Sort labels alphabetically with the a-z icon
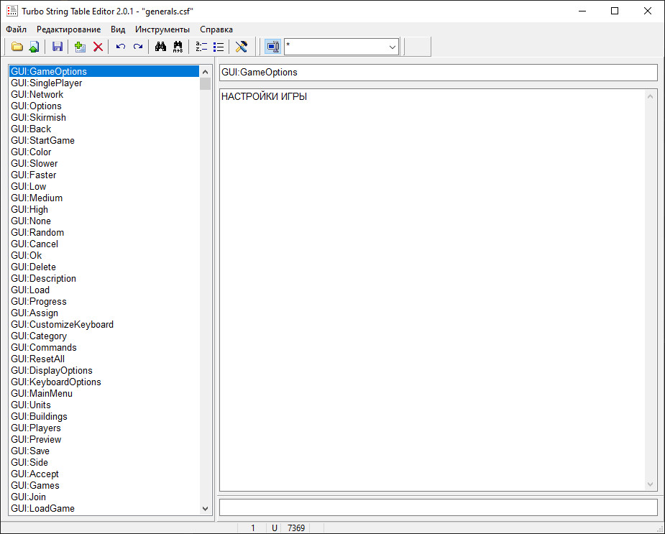665x534 pixels. click(201, 47)
